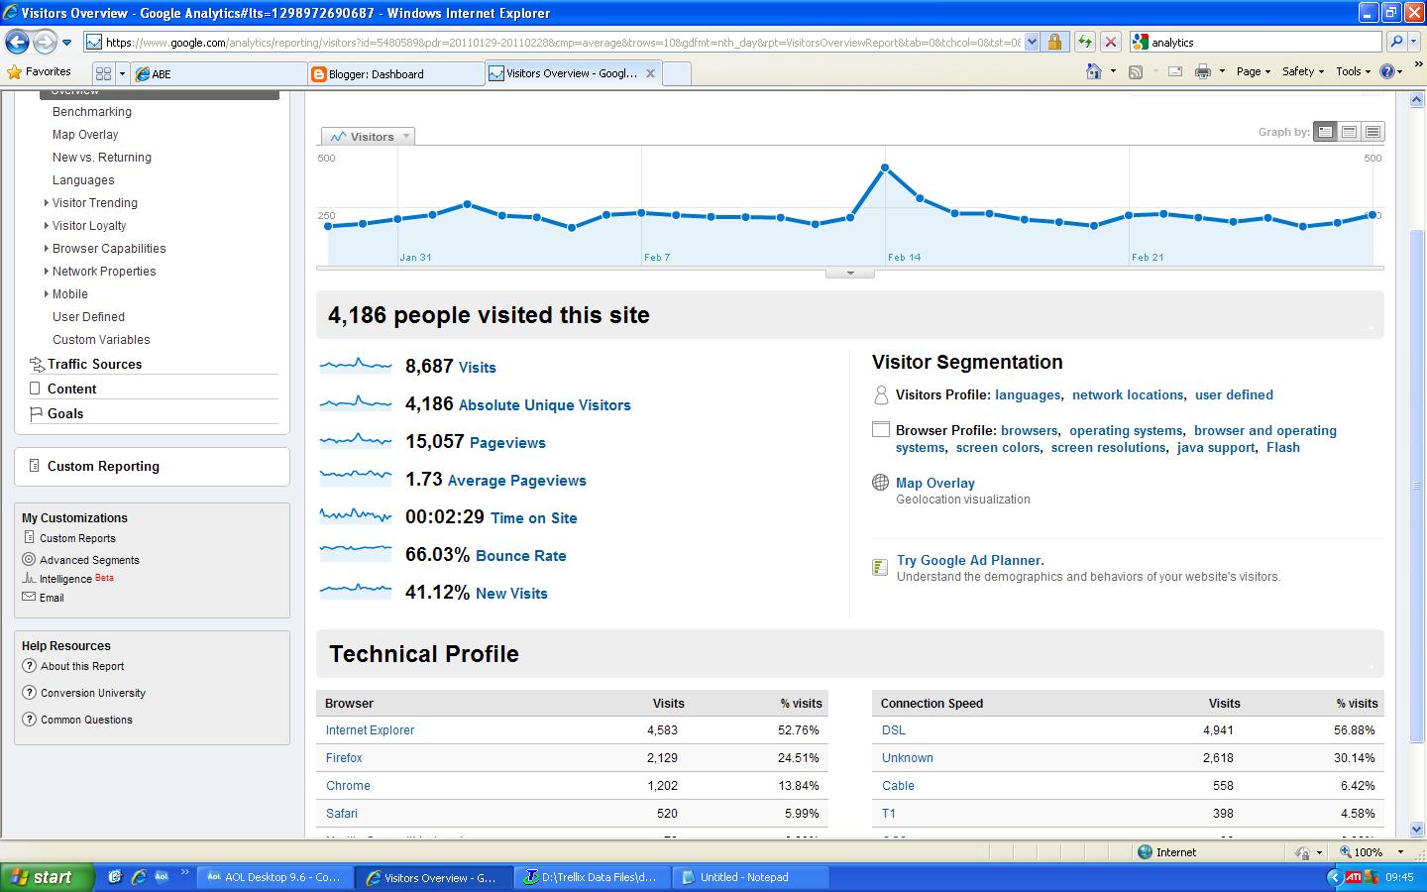Click the Quick Tabs grid icon
This screenshot has width=1427, height=892.
pyautogui.click(x=103, y=73)
